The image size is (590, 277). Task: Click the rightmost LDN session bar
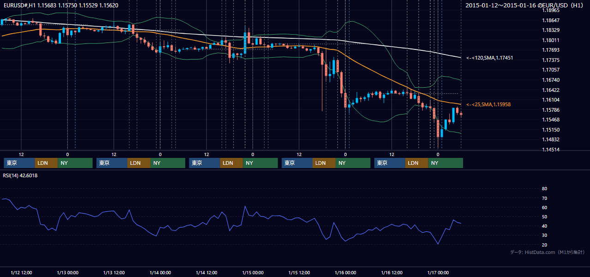pyautogui.click(x=417, y=163)
